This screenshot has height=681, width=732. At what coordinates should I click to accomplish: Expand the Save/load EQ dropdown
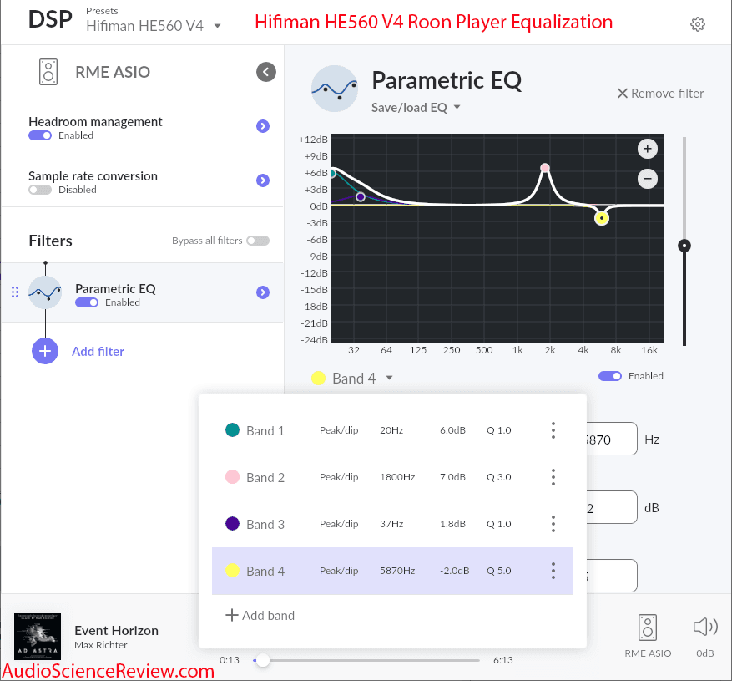pos(416,108)
